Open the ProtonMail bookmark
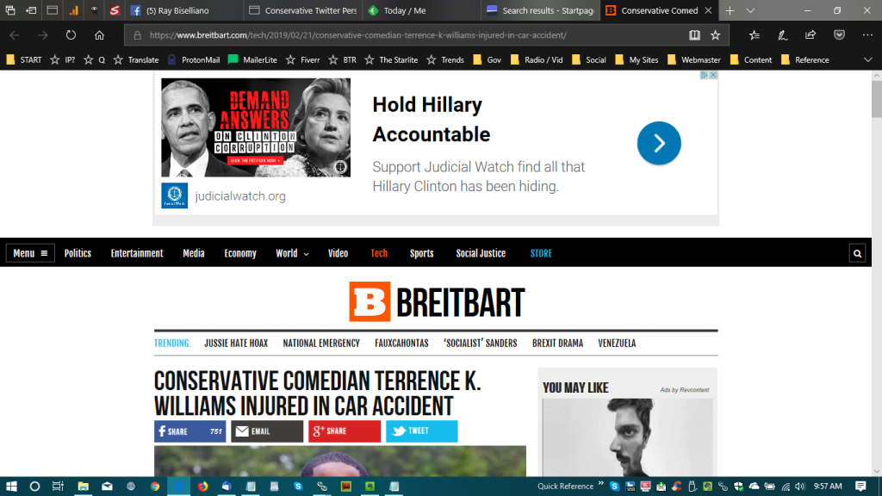 tap(194, 60)
